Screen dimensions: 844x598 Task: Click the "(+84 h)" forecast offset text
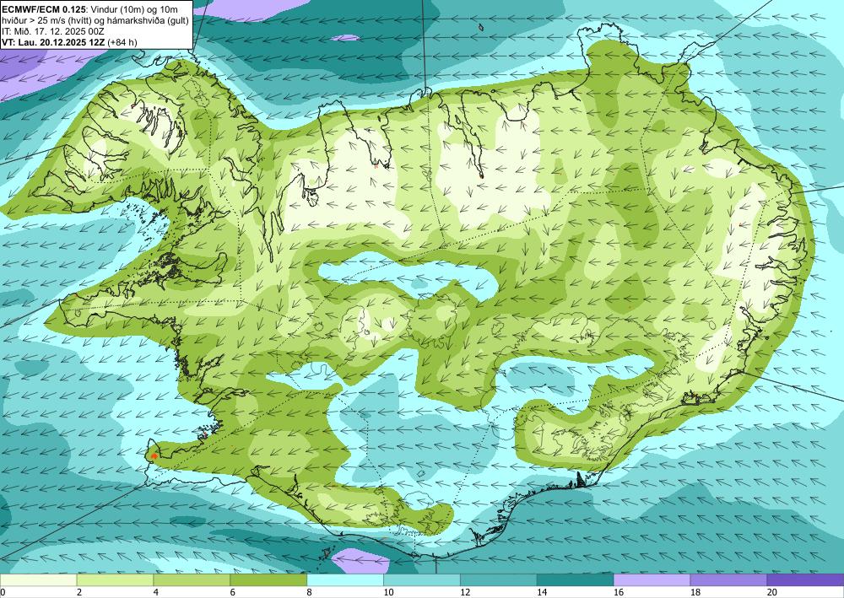122,42
